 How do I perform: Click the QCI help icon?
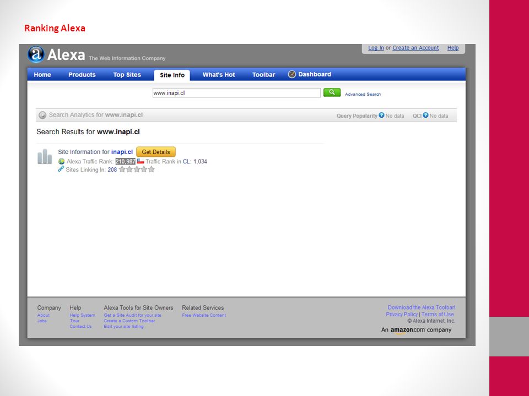click(x=425, y=115)
